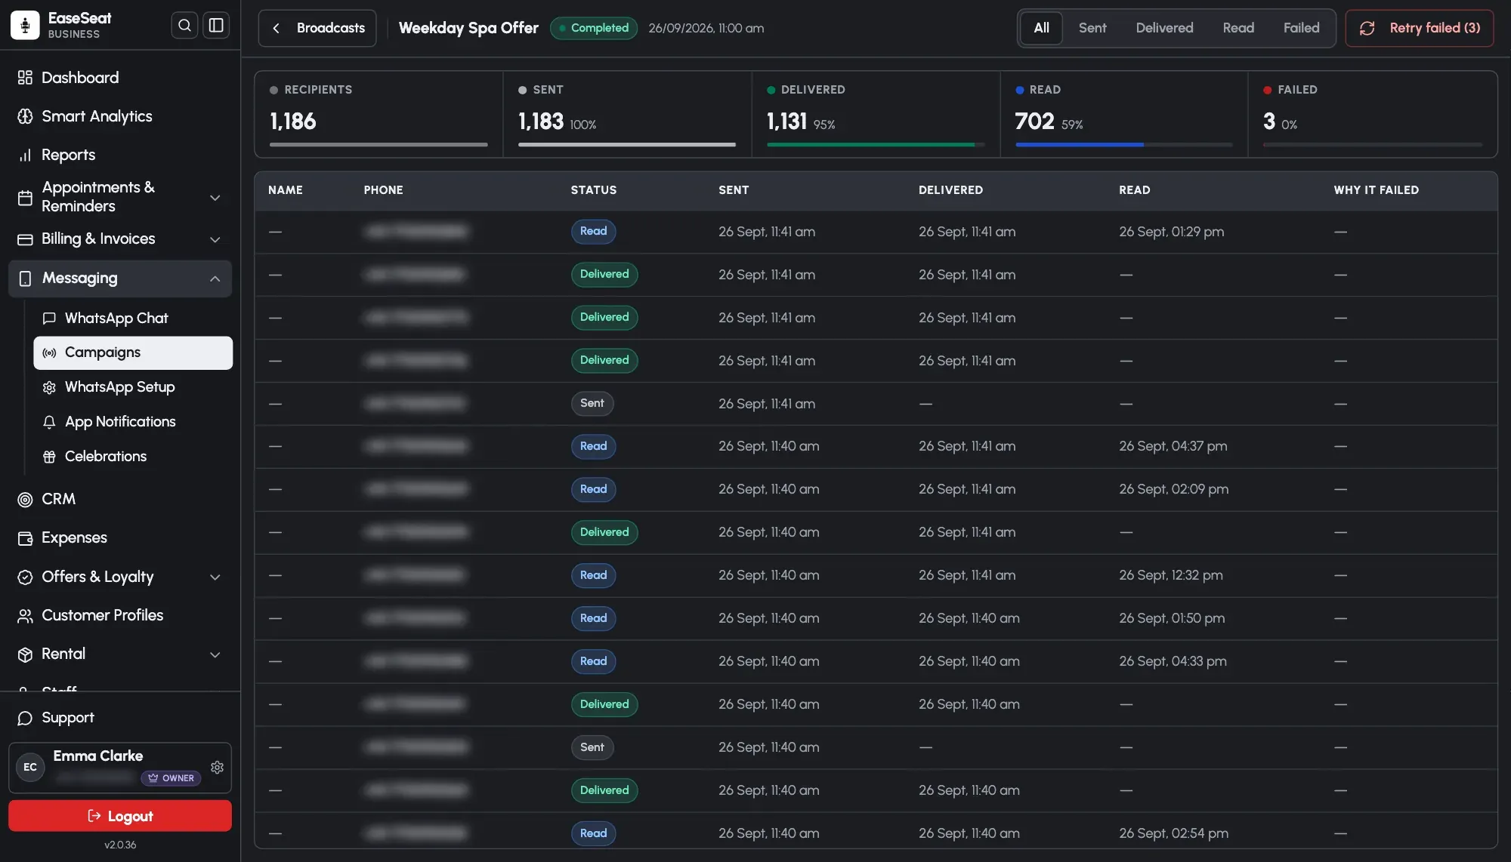Screen dimensions: 1511x862
Task: Expand Offers & Loyalty chevron
Action: 215,577
